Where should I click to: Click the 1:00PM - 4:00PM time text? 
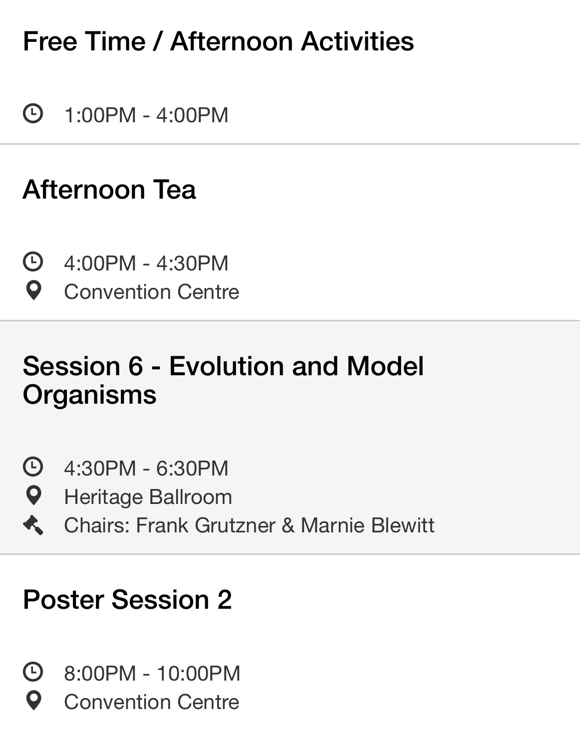point(146,115)
